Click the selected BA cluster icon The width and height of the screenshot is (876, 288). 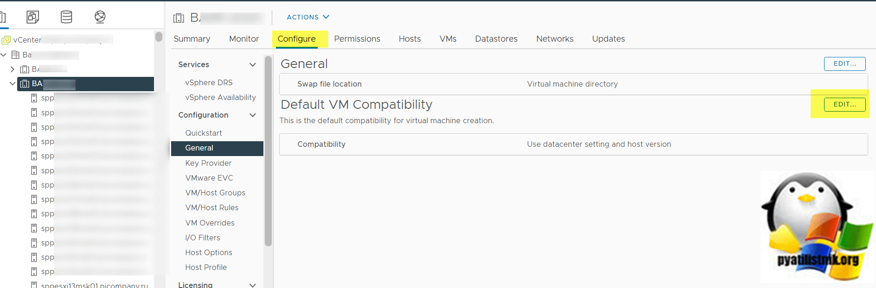pyautogui.click(x=25, y=84)
